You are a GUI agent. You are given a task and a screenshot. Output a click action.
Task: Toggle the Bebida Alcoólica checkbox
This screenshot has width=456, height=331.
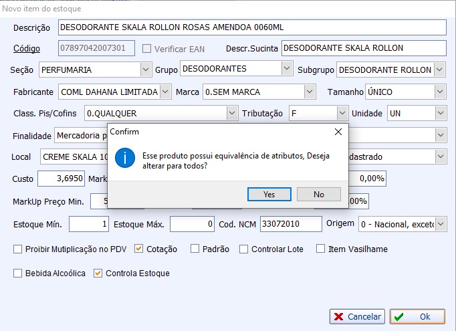coord(18,273)
